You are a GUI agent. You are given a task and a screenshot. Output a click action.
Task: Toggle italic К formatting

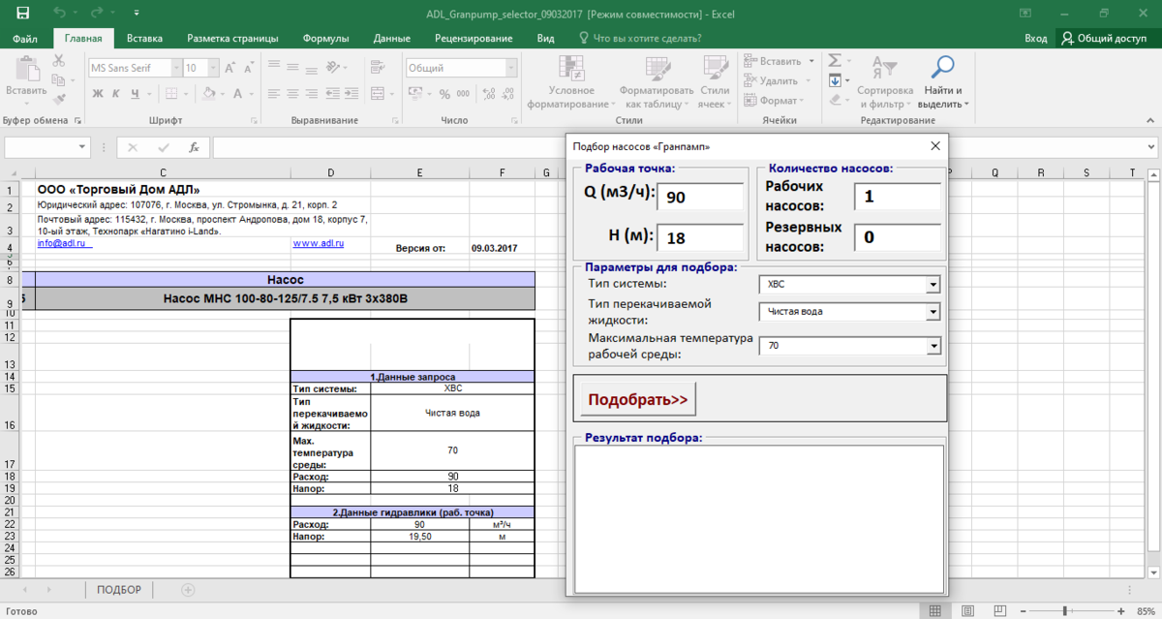[x=117, y=94]
